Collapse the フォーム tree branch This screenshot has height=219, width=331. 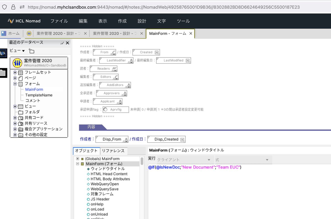click(16, 84)
